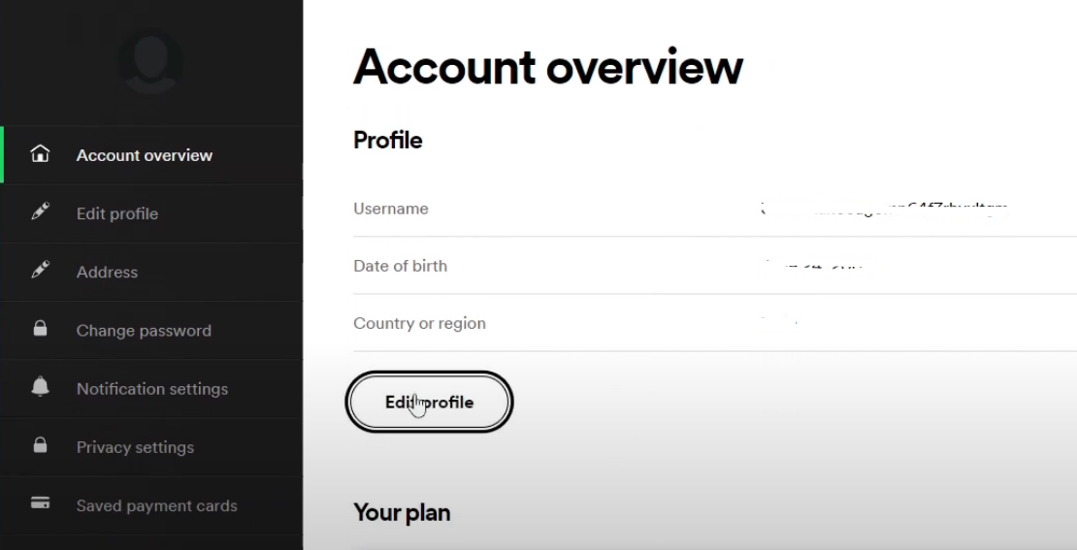
Task: Click the lock icon beside Change password
Action: click(40, 329)
